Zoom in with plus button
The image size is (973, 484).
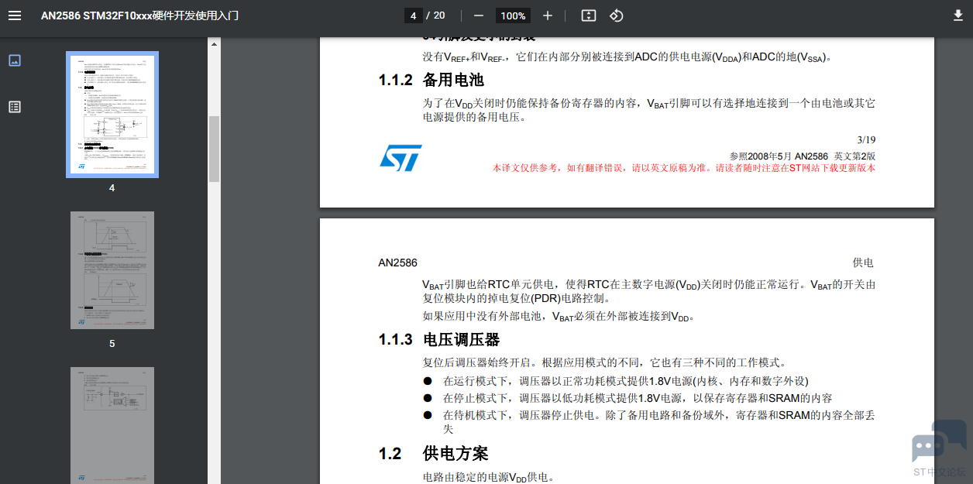[548, 15]
